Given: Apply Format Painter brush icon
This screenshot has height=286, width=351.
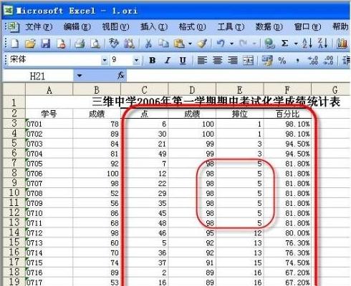Looking at the screenshot, I should [202, 44].
